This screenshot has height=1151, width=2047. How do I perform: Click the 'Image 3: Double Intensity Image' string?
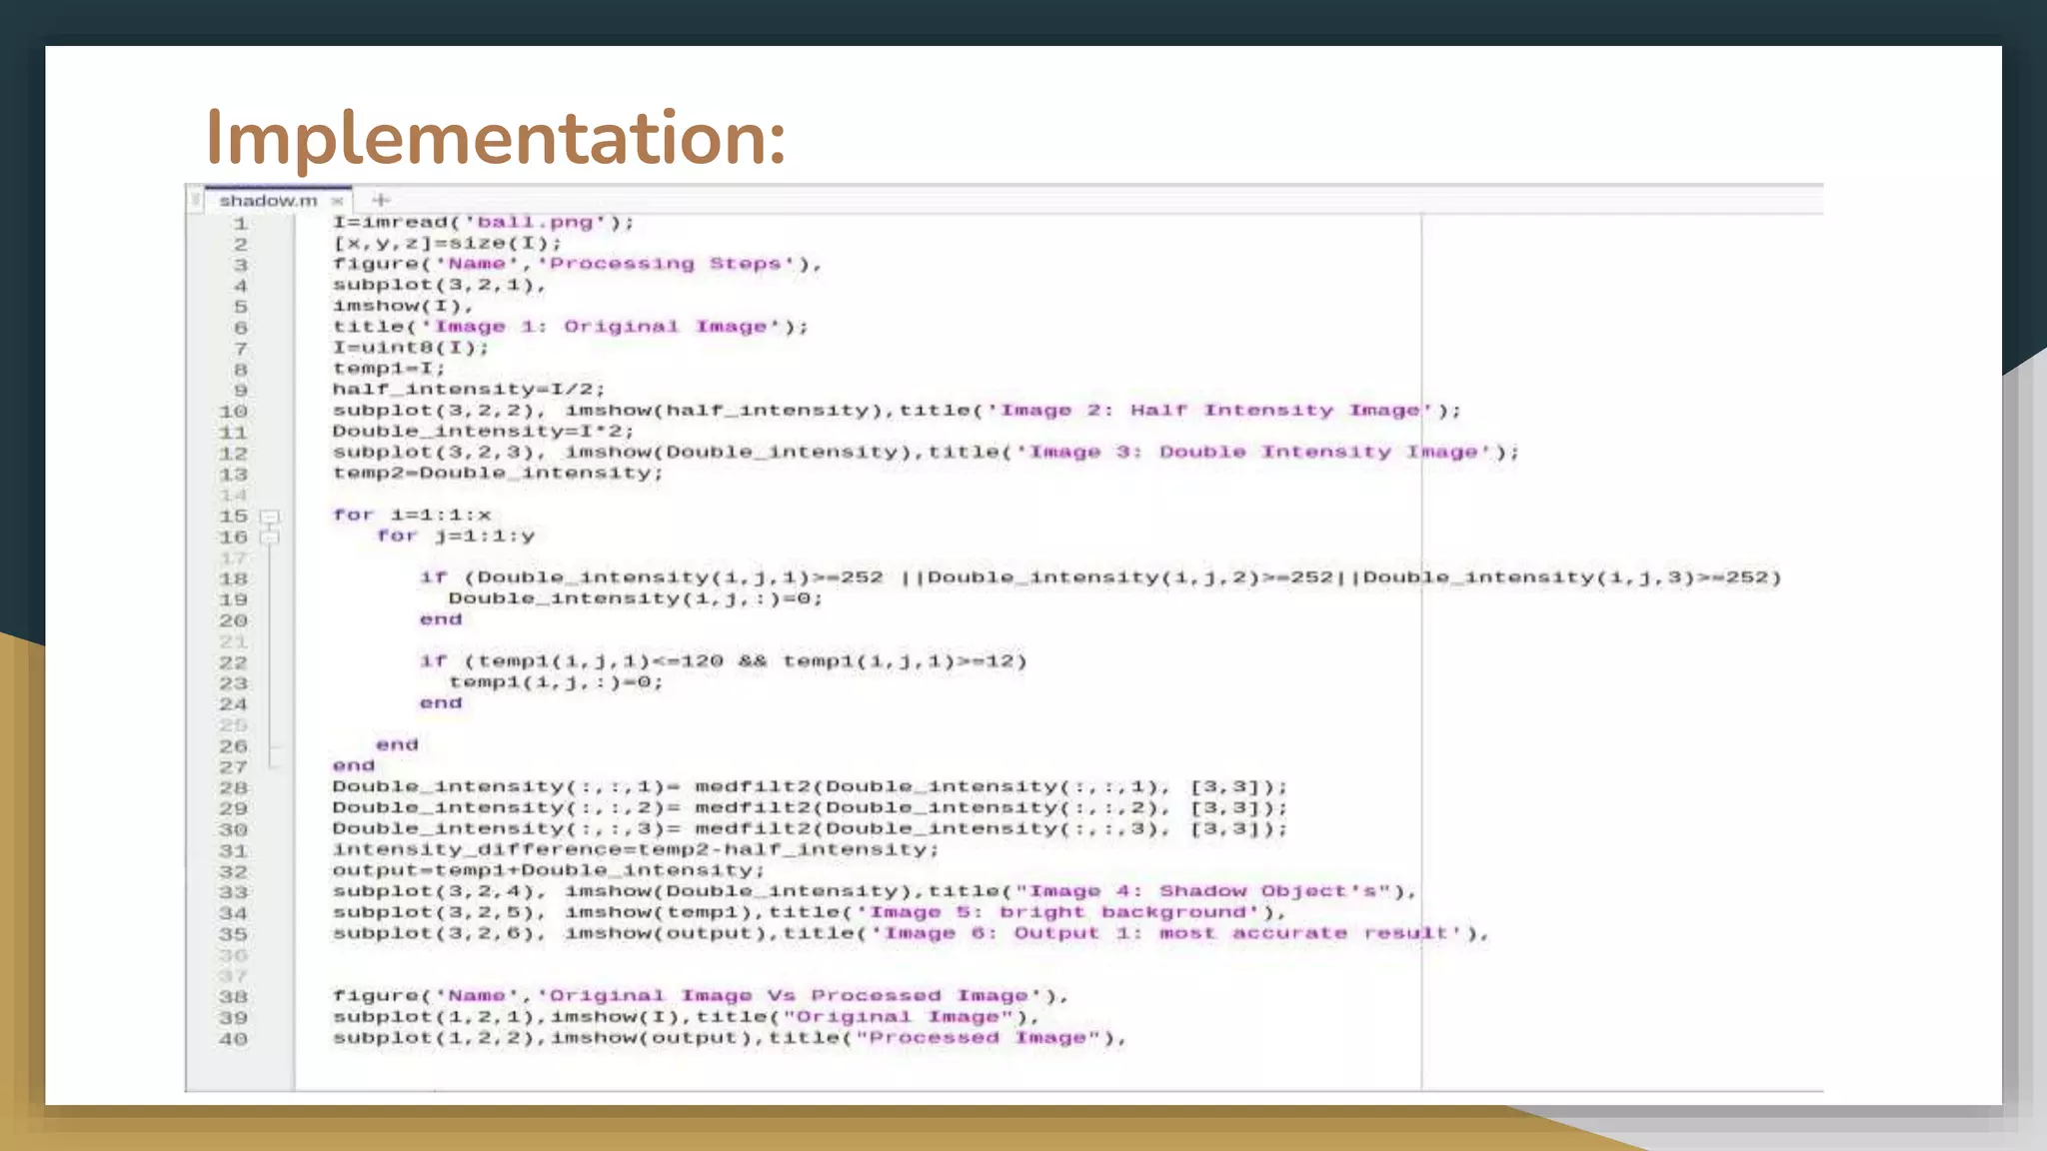point(1254,453)
